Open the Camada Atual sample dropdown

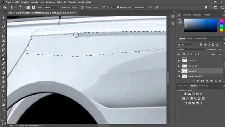tap(140, 7)
